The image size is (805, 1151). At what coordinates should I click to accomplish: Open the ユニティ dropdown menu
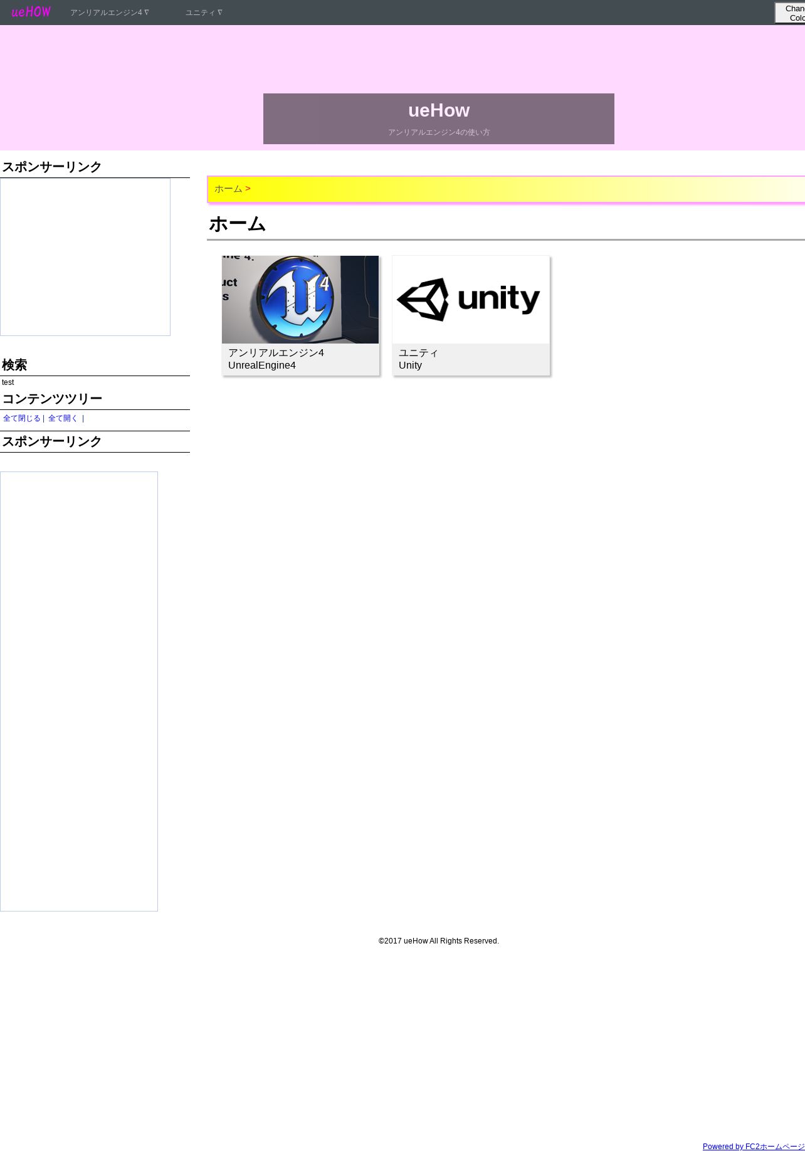click(x=204, y=13)
